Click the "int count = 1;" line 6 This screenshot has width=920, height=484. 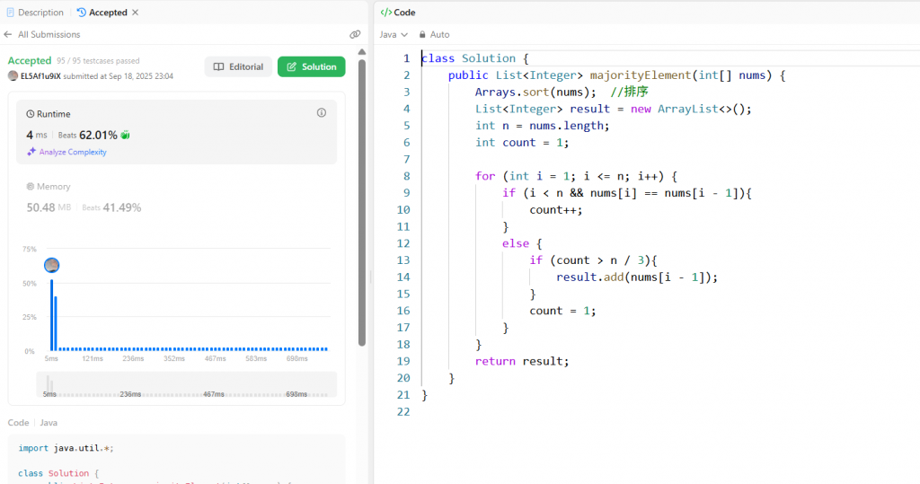point(522,143)
